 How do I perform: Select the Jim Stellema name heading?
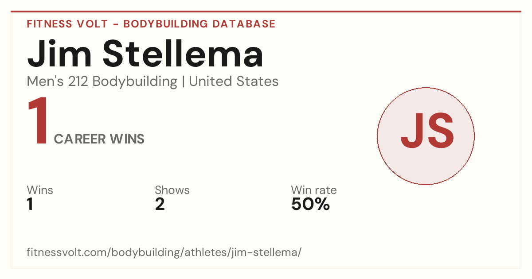pyautogui.click(x=145, y=54)
